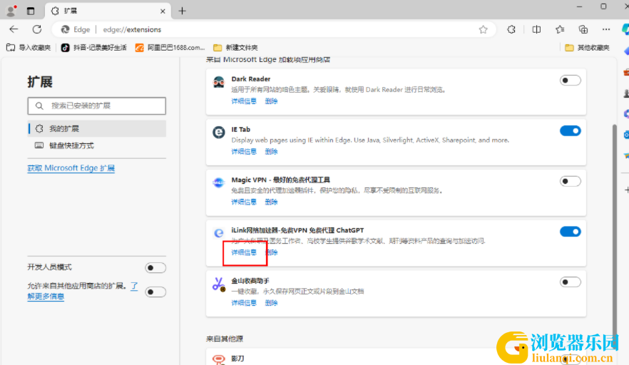Open the Copilot sidebar icon
The image size is (629, 365).
(x=625, y=29)
